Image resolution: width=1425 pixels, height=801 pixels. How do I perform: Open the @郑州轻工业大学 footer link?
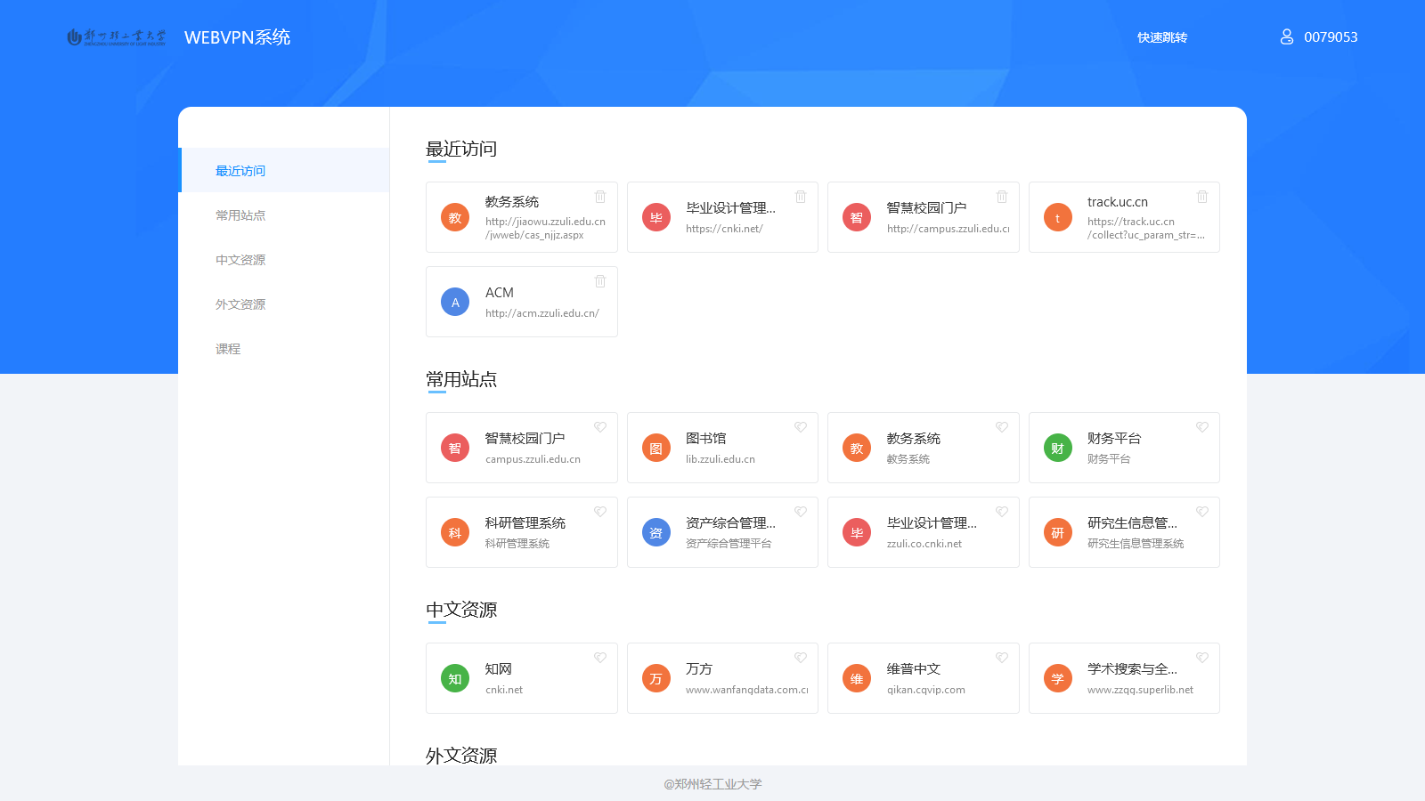[712, 784]
